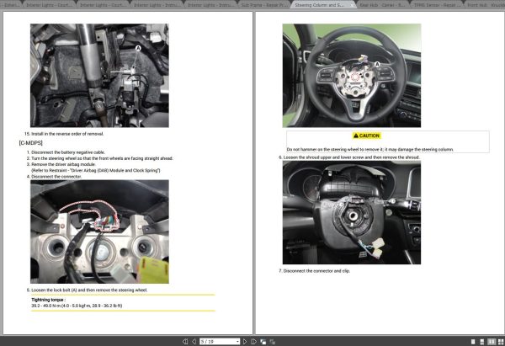Click the 'Tightening torque' text
This screenshot has width=505, height=346.
tap(48, 300)
